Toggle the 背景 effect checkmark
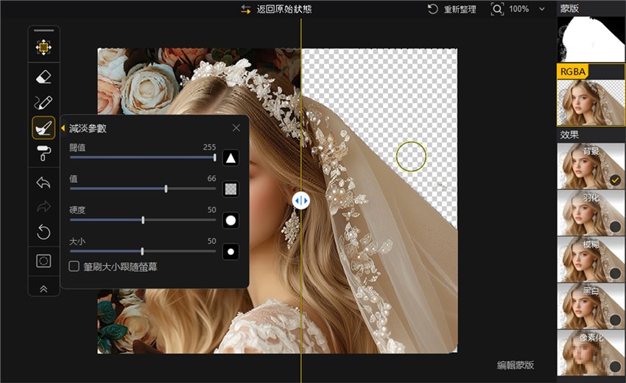626x383 pixels. [615, 180]
